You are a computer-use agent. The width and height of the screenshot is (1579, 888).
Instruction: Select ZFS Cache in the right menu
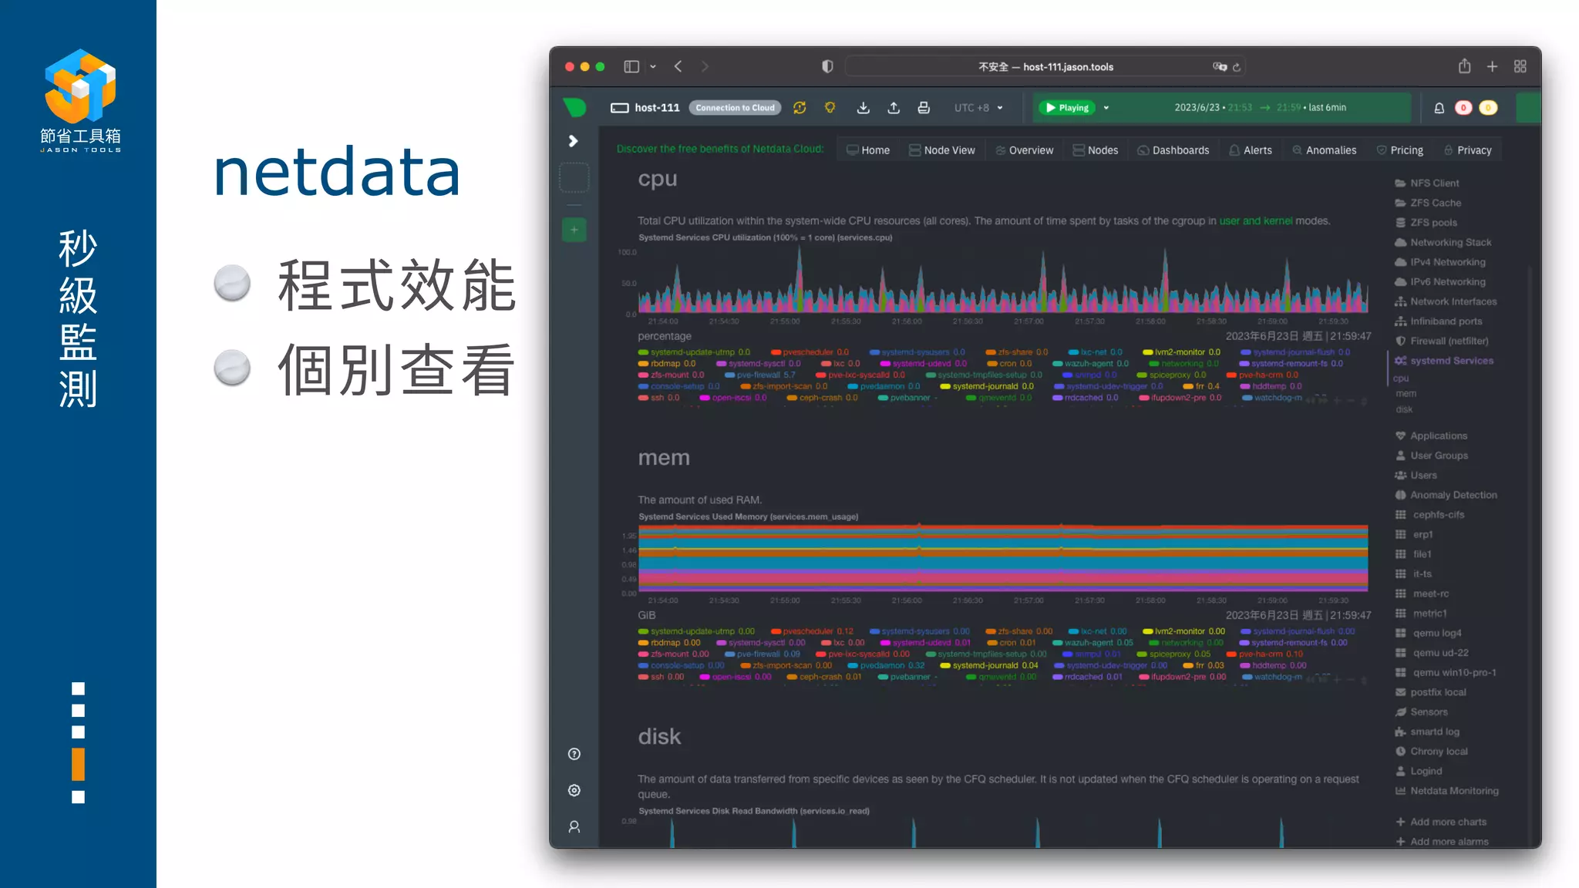point(1427,203)
